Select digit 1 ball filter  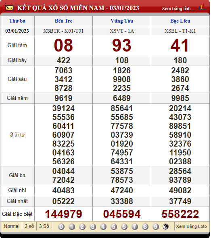pos(72,227)
